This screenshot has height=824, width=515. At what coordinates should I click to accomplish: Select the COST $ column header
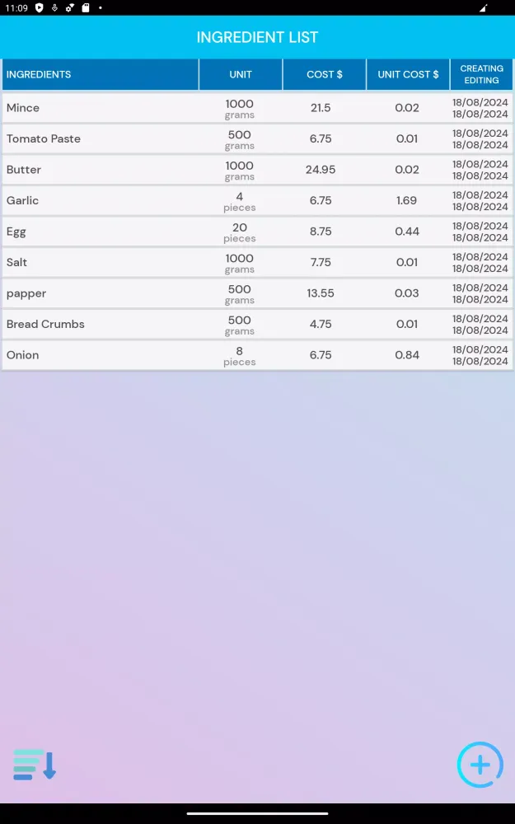(325, 74)
